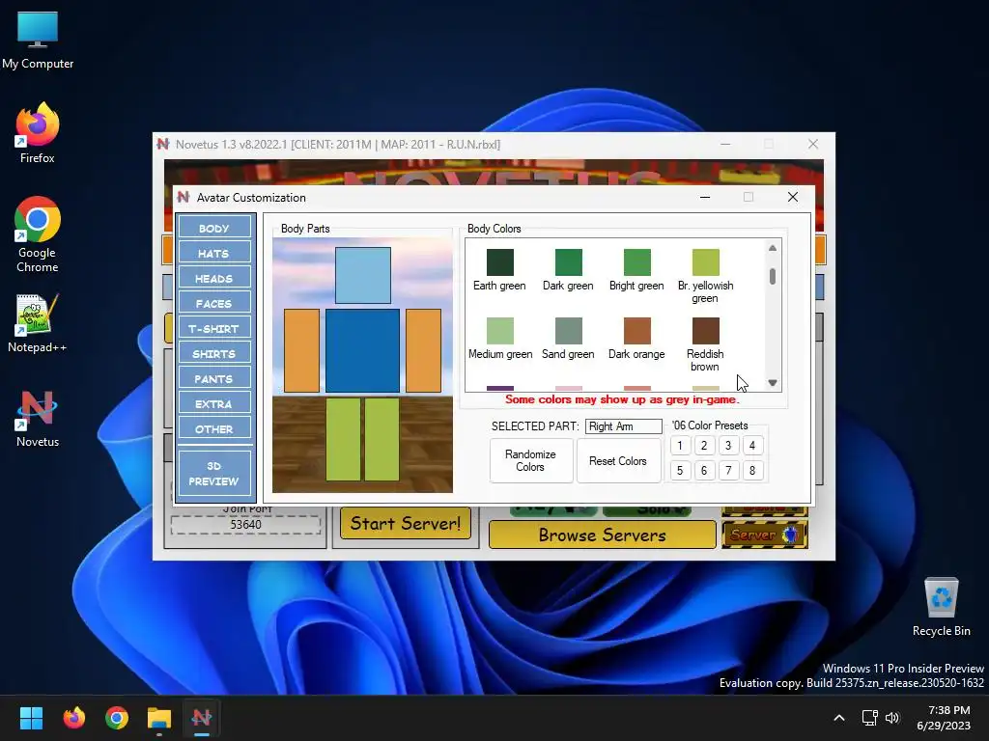The height and width of the screenshot is (741, 989).
Task: Open My Computer desktop icon
Action: (38, 40)
